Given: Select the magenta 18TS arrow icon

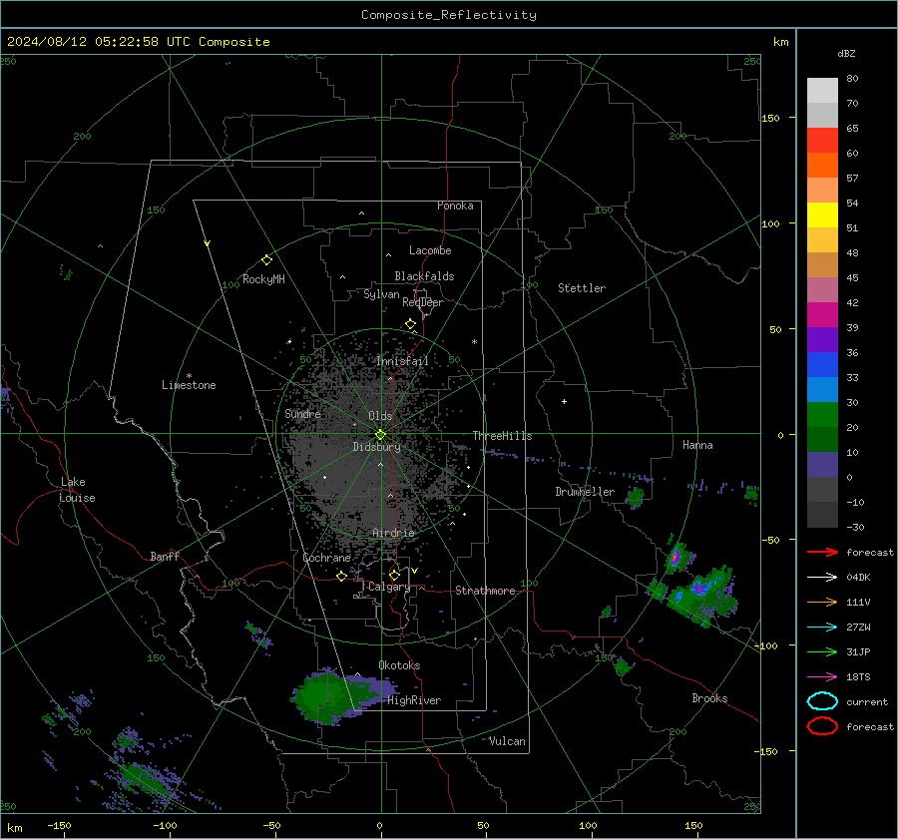Looking at the screenshot, I should pos(822,677).
